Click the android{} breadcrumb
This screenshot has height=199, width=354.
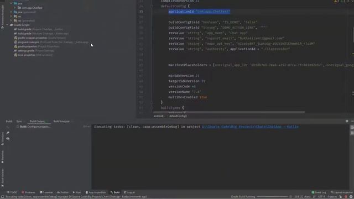click(159, 116)
